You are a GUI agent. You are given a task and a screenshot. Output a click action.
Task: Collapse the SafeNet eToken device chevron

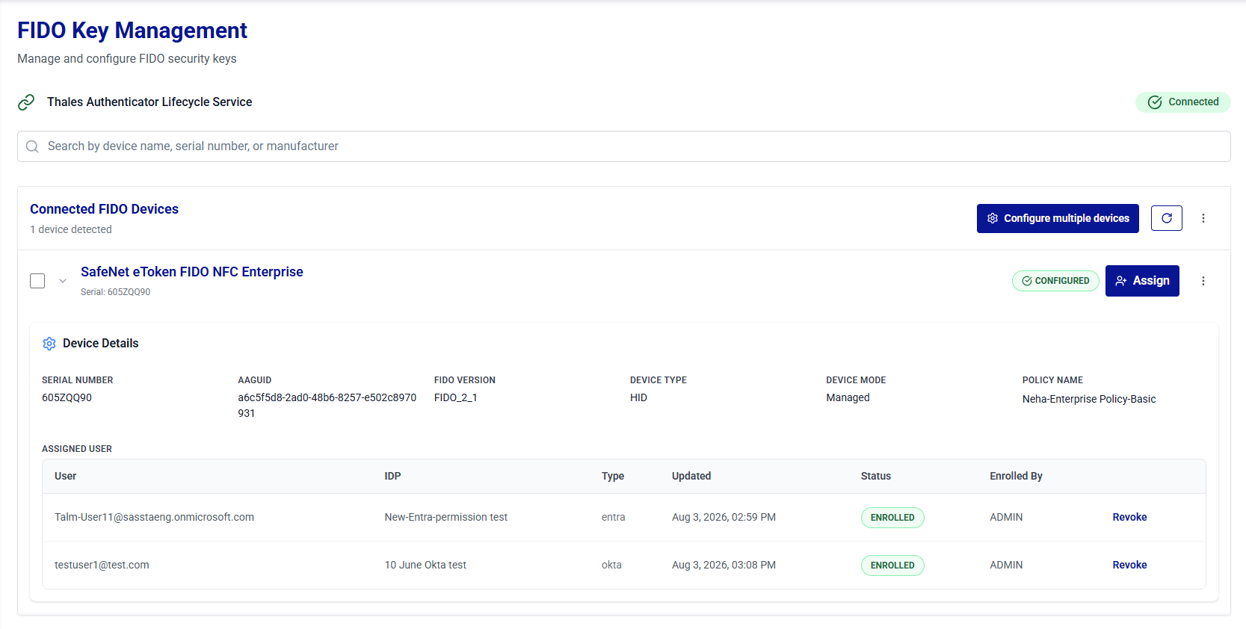coord(63,281)
